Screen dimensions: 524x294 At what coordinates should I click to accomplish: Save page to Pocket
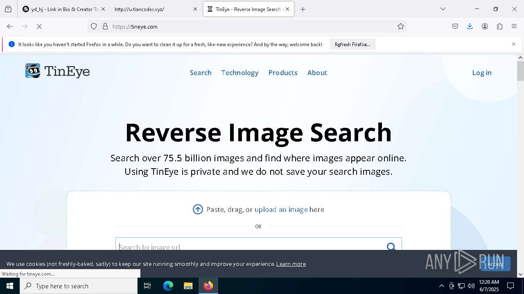[455, 27]
